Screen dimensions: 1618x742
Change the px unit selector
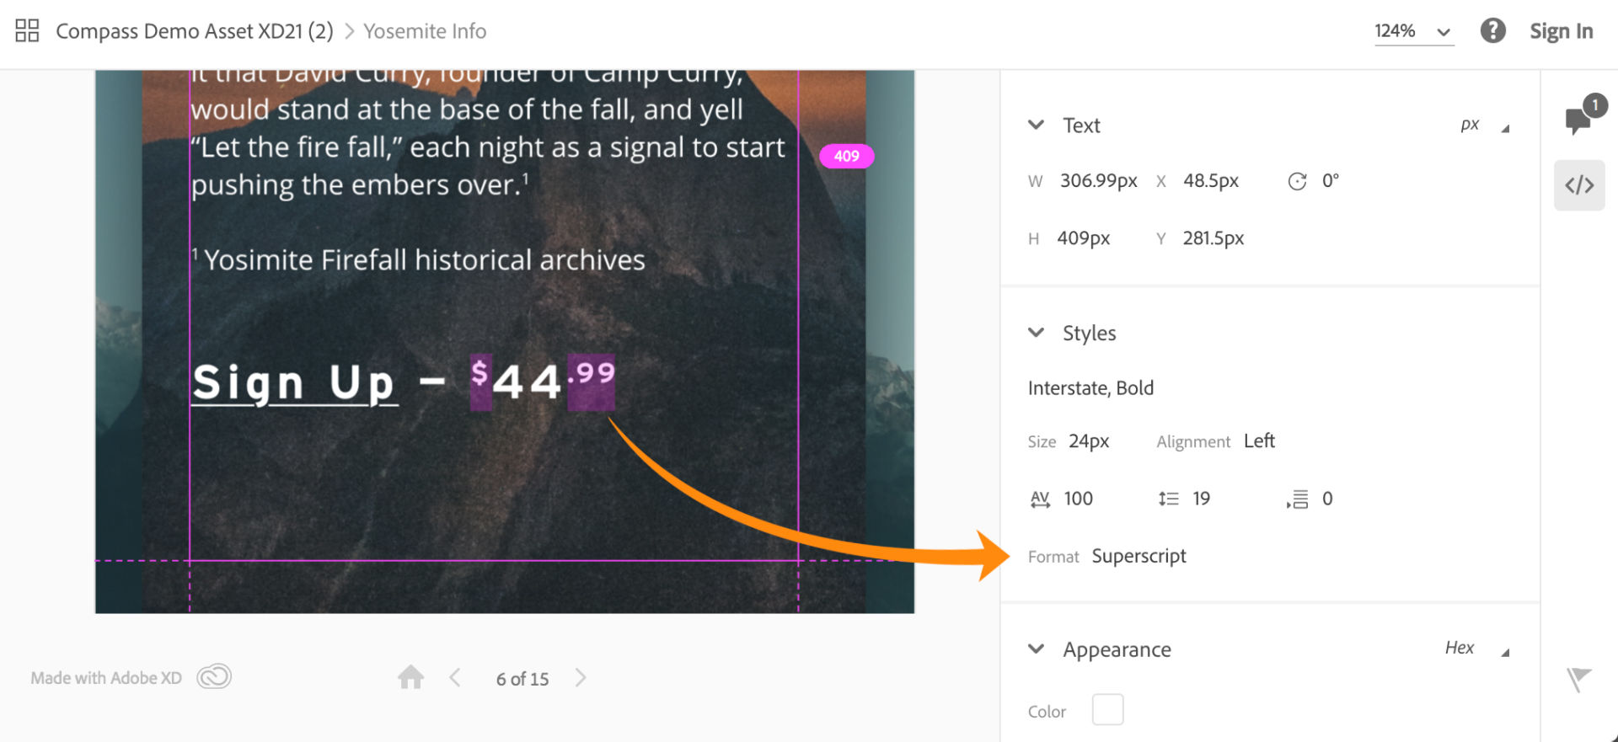tap(1483, 125)
